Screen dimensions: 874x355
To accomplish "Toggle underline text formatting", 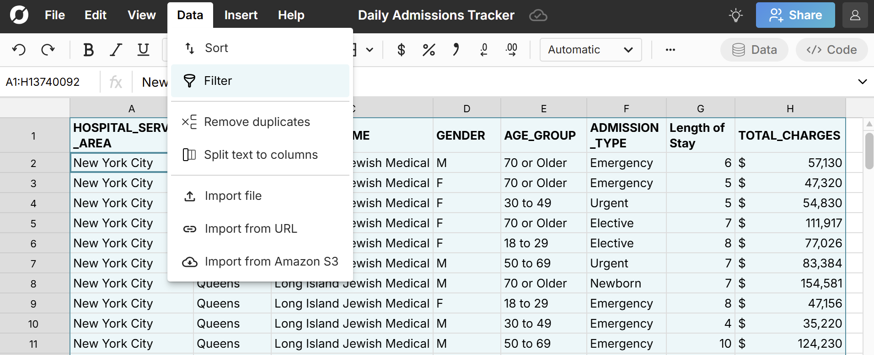I will click(x=143, y=50).
